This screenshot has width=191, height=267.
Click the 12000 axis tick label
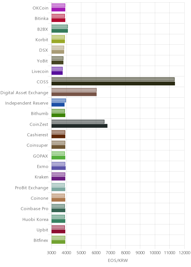pos(184,252)
